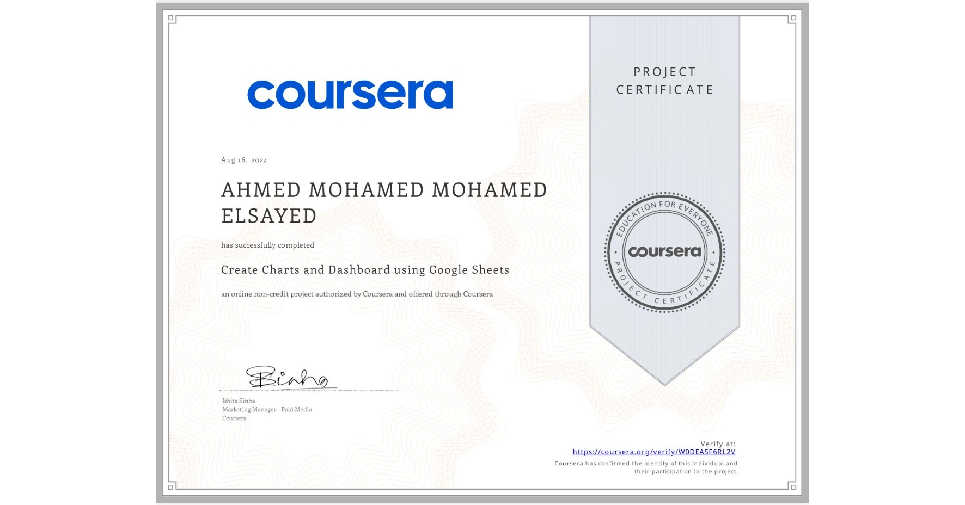Click the ribbon banner labeled Project Certificate
Viewport: 965px width, 505px height.
(x=664, y=81)
